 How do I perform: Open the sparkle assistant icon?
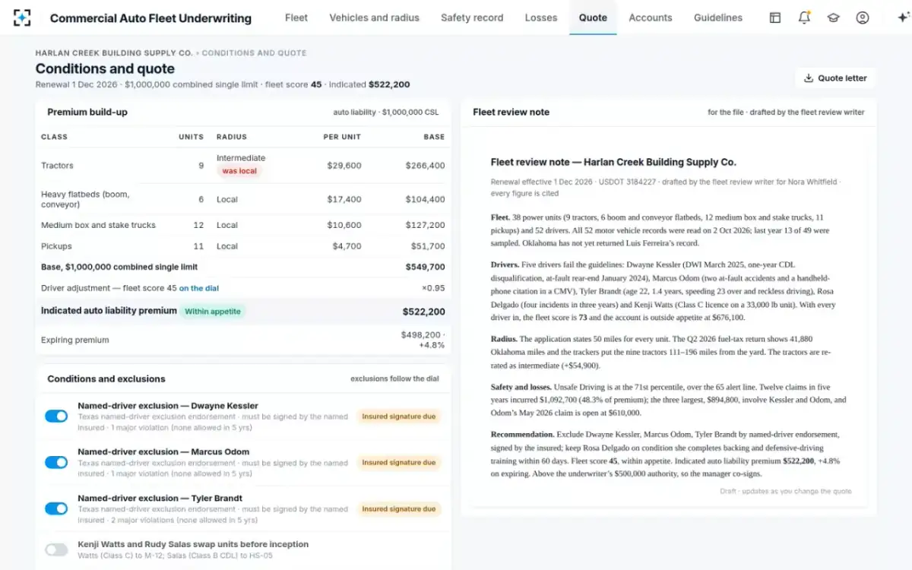[x=903, y=17]
